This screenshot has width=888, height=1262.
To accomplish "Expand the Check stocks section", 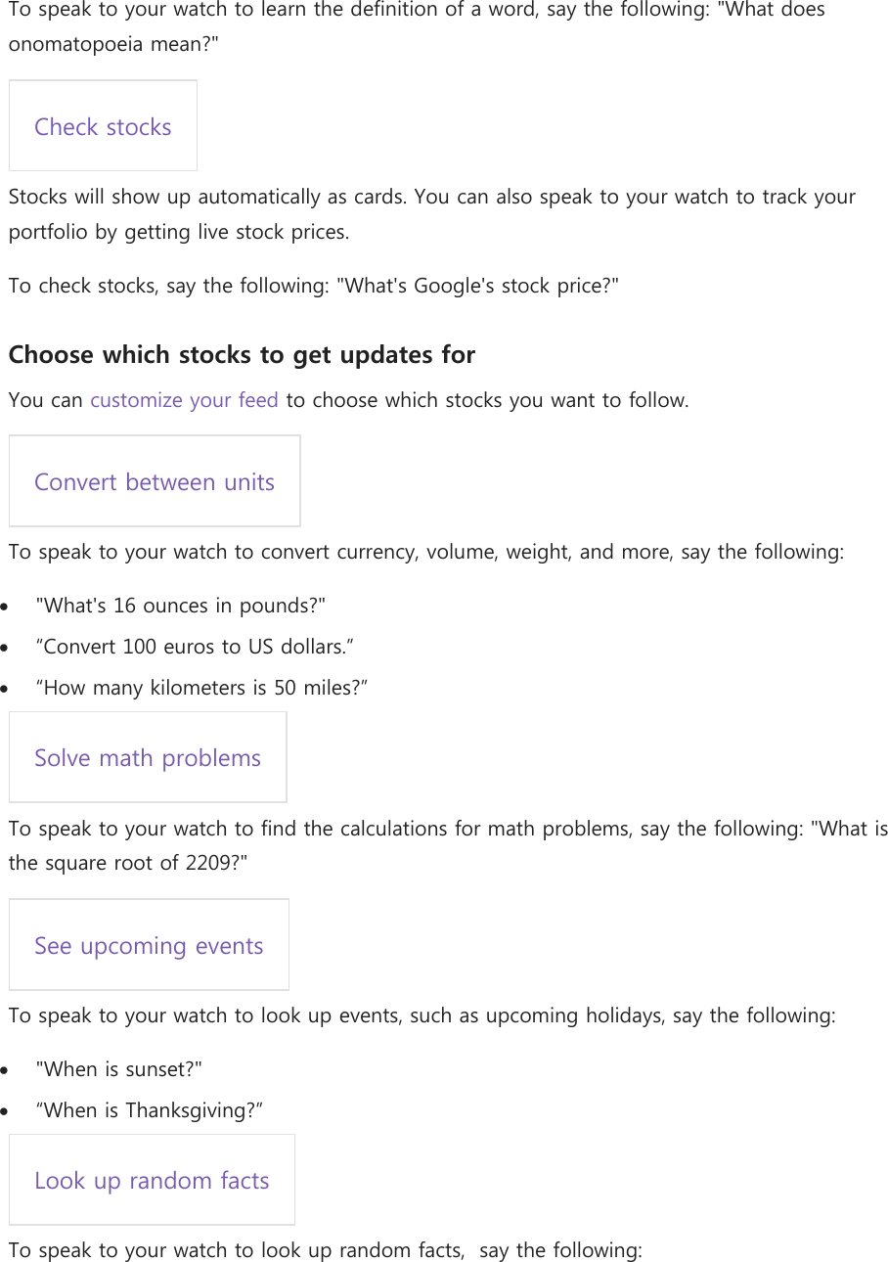I will (x=103, y=127).
